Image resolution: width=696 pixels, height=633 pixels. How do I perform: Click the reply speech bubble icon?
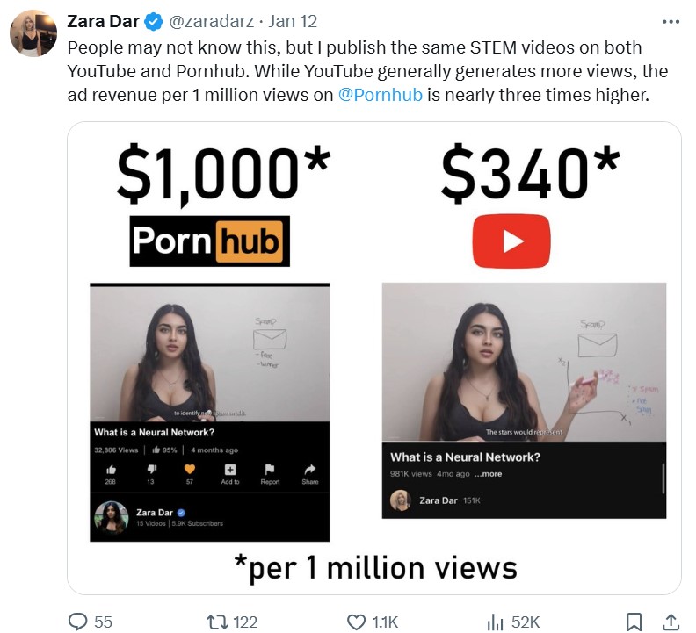77,622
